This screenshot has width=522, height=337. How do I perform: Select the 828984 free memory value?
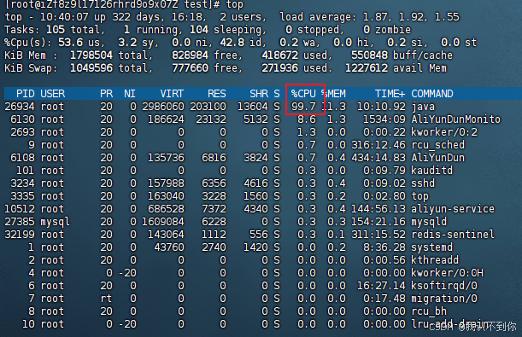[x=191, y=55]
